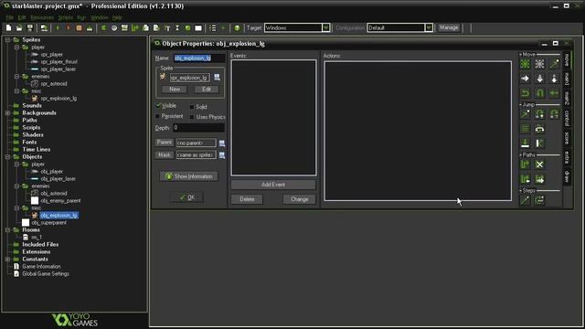Image resolution: width=585 pixels, height=329 pixels.
Task: Add the Move Towards action
Action: click(554, 64)
